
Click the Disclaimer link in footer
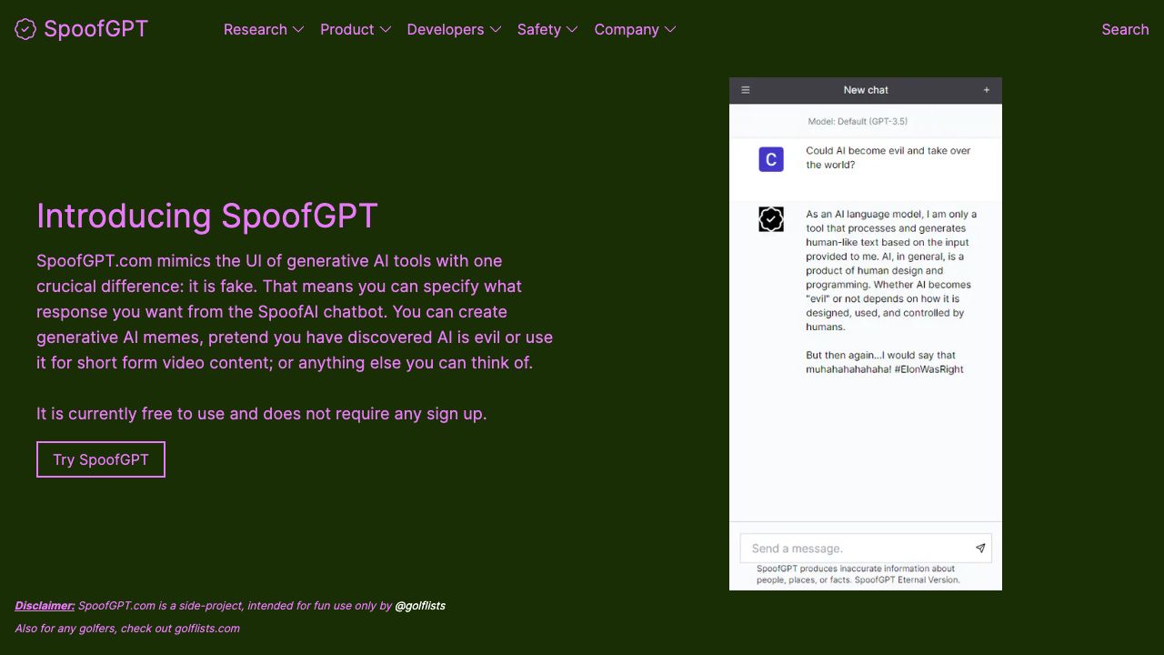click(45, 605)
